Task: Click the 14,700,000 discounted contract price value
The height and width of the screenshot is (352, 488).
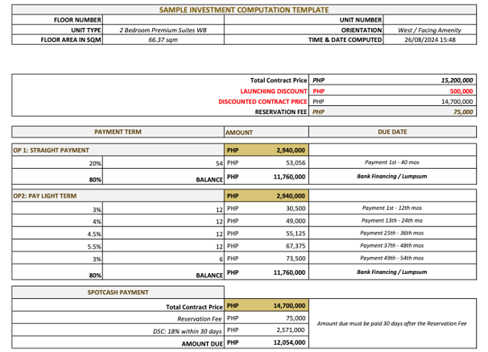Action: click(457, 101)
